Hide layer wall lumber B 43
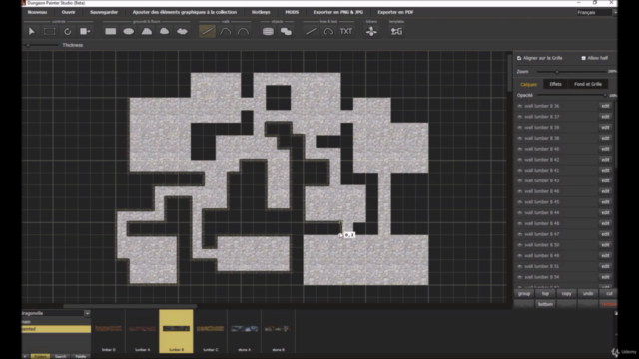This screenshot has width=639, height=359. [x=519, y=180]
